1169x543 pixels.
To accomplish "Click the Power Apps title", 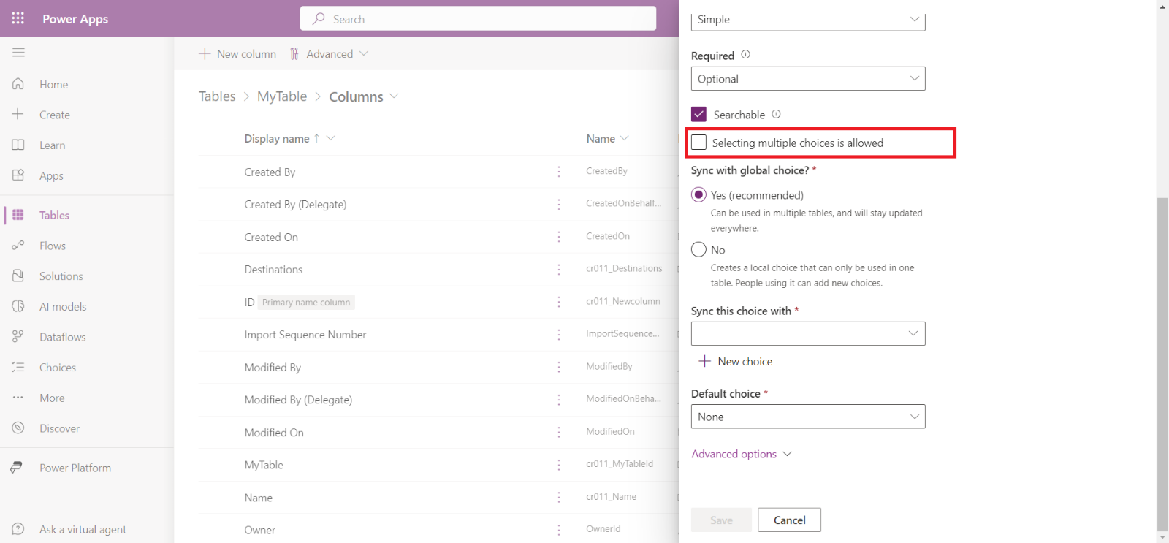I will pyautogui.click(x=75, y=19).
